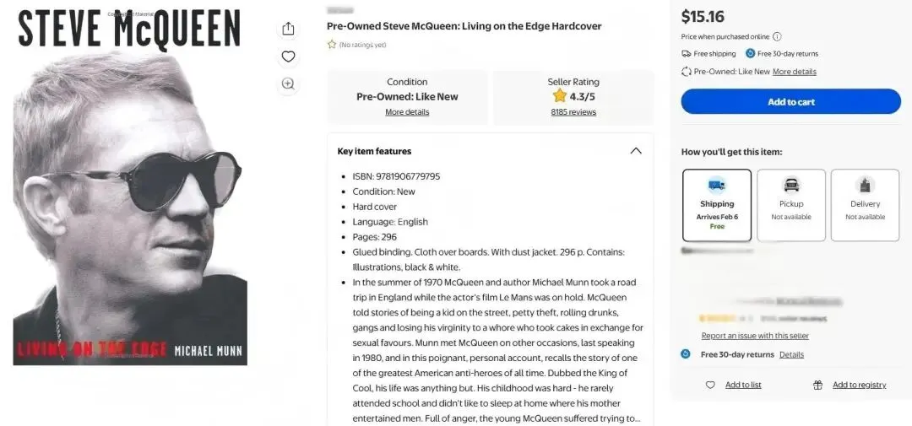Select the Pickup fulfillment option
The width and height of the screenshot is (912, 426).
coord(791,205)
